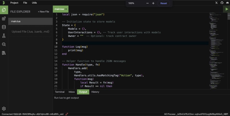Open the file explorer sidebar icon
Image resolution: width=230 pixels, height=116 pixels.
coord(4,10)
